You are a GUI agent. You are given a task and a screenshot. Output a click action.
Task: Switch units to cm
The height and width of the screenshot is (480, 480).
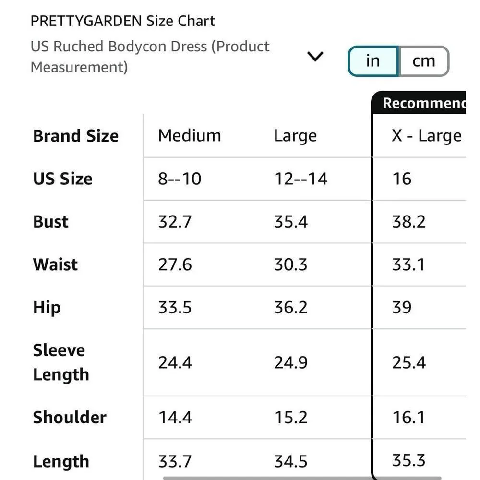point(424,61)
